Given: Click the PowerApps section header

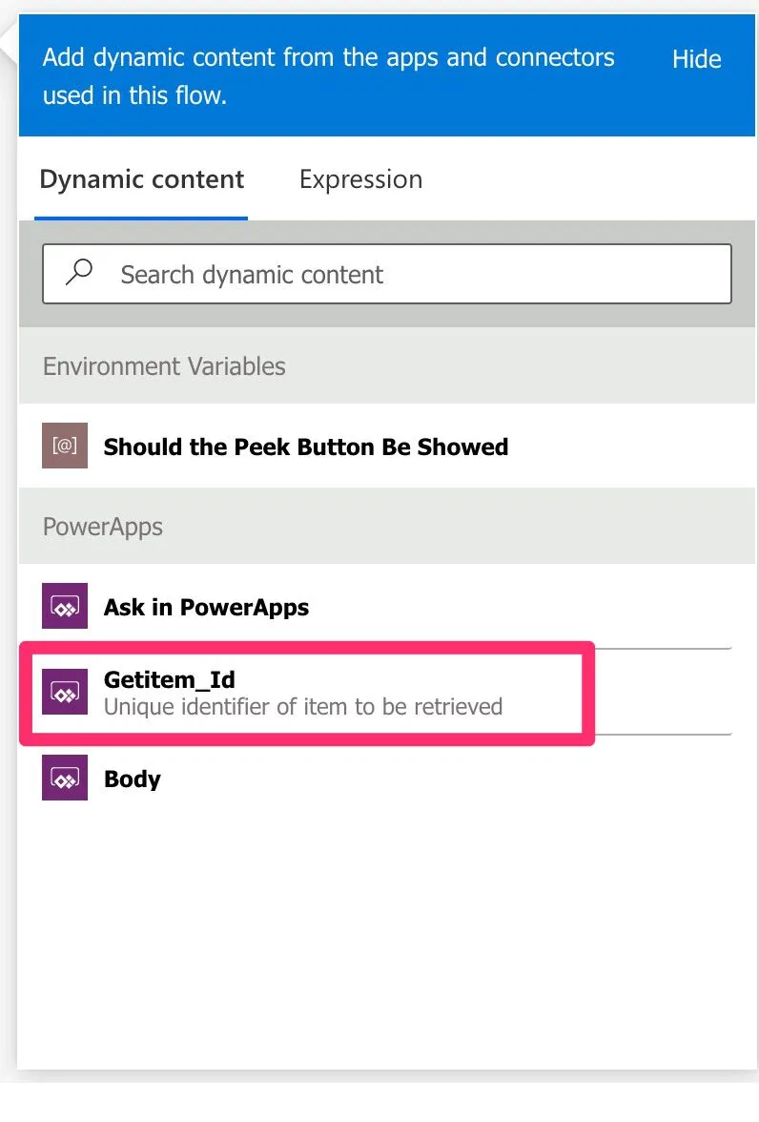Looking at the screenshot, I should pos(103,527).
